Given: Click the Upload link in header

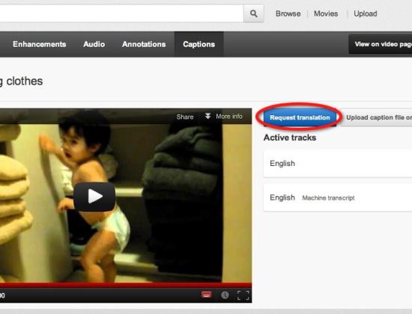Looking at the screenshot, I should [x=366, y=13].
